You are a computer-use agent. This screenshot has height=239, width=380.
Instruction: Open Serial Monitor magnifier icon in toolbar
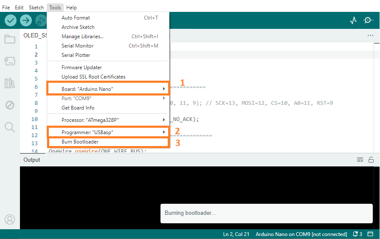(369, 20)
